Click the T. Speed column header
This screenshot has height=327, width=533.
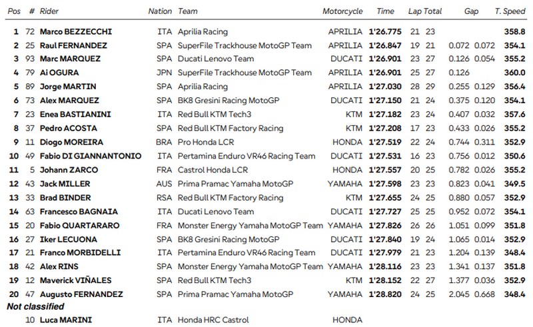point(510,11)
